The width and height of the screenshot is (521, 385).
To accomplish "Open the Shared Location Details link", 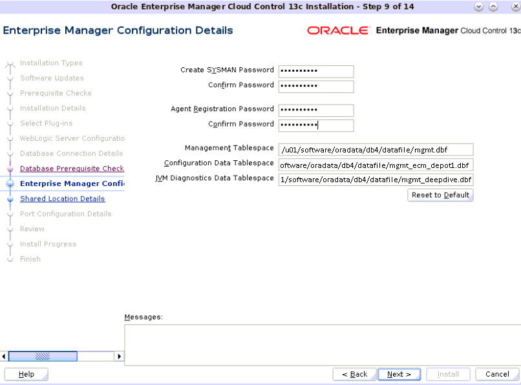I will click(x=62, y=198).
